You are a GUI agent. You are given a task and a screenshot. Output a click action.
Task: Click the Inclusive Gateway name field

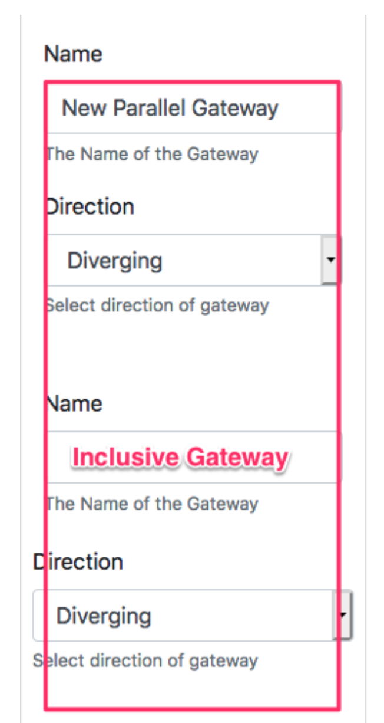point(177,457)
